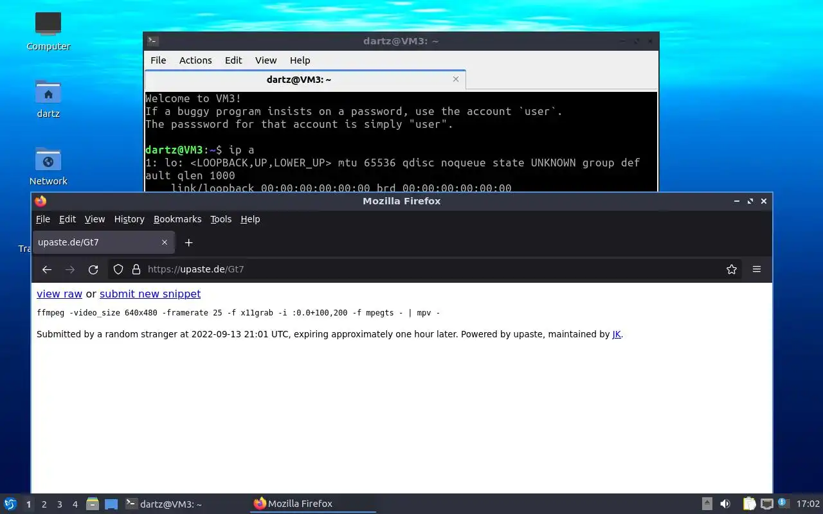Switch to workspace 3
This screenshot has width=823, height=514.
pos(59,504)
